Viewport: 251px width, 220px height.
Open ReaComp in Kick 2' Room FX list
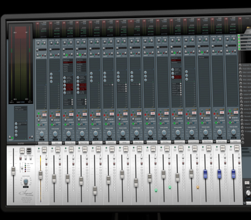click(x=68, y=60)
